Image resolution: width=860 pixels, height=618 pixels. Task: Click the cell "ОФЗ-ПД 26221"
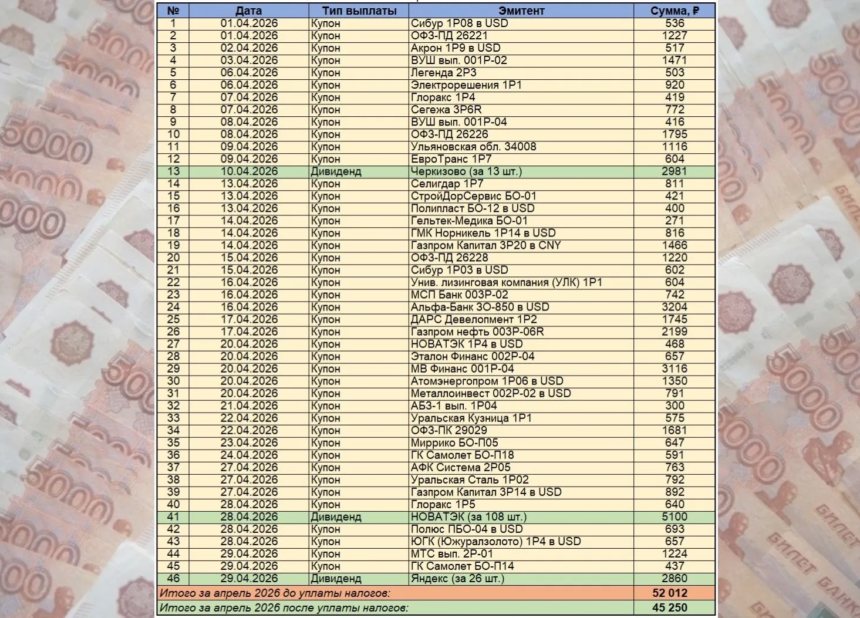pyautogui.click(x=521, y=36)
